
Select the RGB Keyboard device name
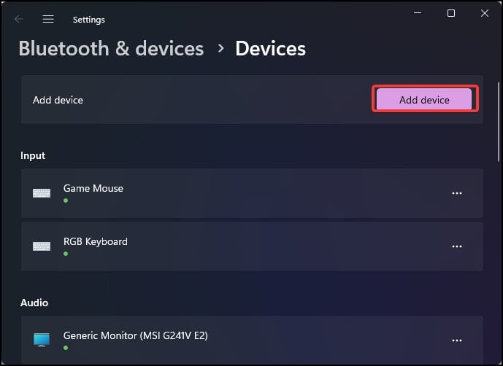tap(96, 241)
